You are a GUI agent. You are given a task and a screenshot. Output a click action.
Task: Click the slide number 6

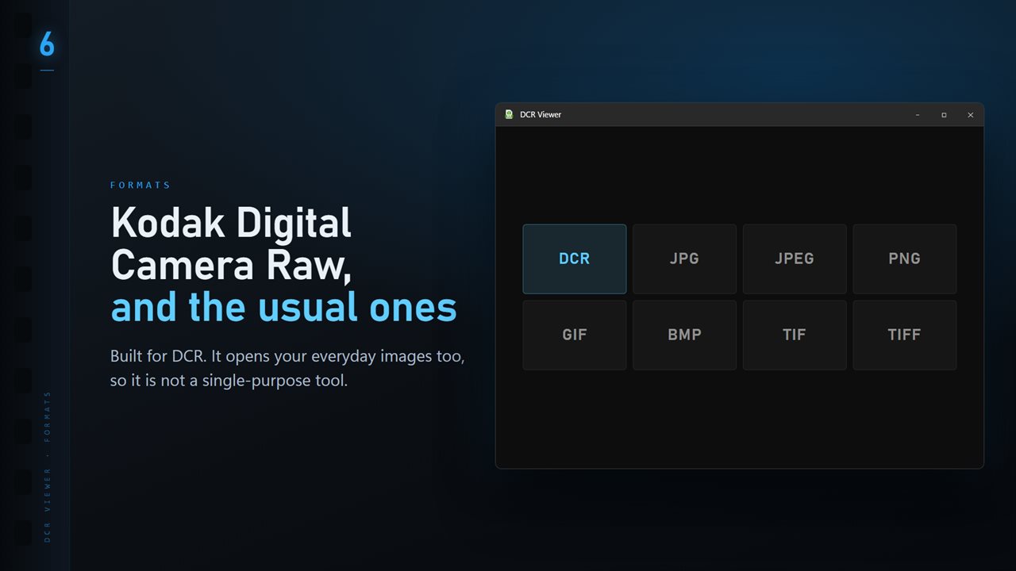coord(47,45)
